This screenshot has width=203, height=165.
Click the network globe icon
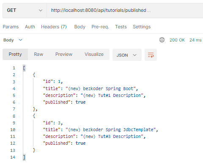(x=162, y=40)
